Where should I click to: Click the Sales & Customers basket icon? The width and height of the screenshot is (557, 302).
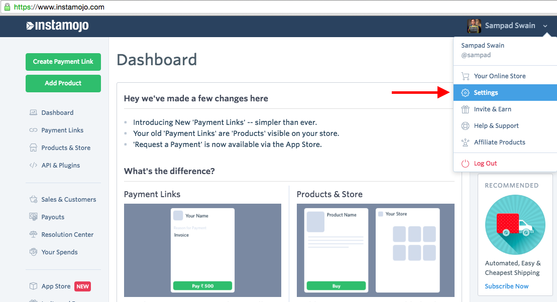point(33,200)
